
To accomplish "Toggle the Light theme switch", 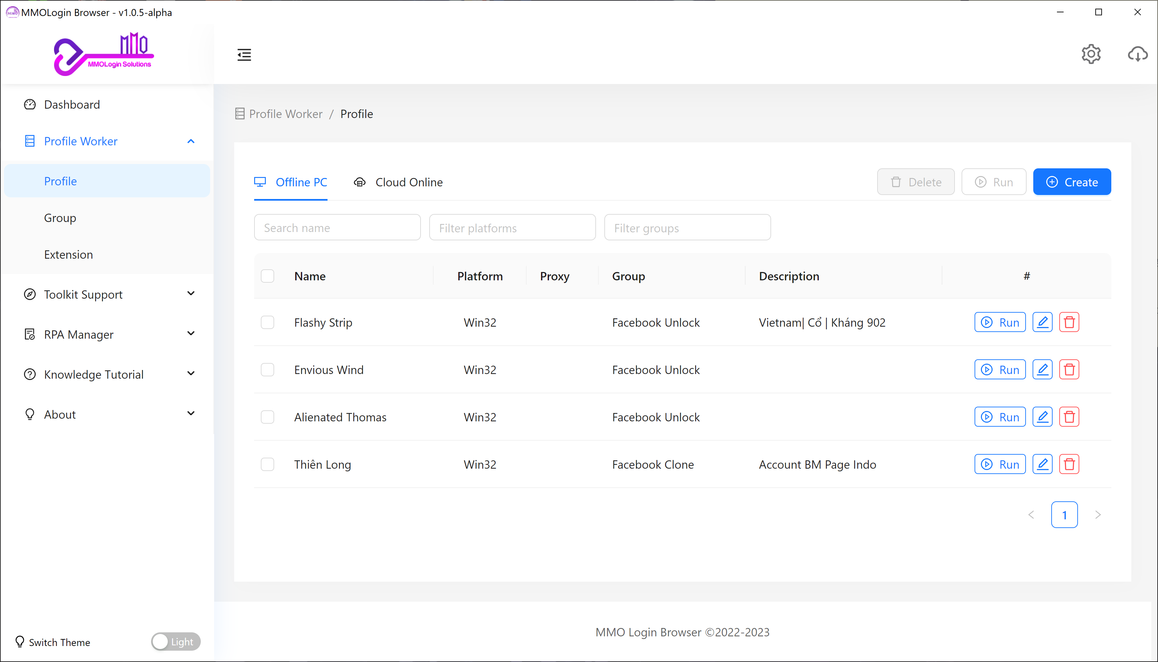I will point(175,642).
